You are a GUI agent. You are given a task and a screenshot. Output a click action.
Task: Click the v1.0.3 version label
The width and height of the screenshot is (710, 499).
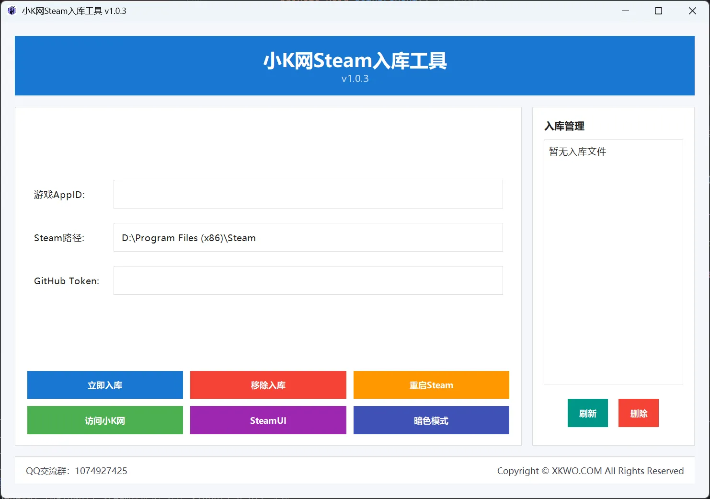click(x=355, y=78)
